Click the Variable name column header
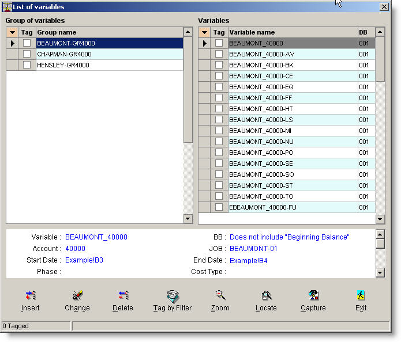This screenshot has width=401, height=342. pyautogui.click(x=293, y=32)
